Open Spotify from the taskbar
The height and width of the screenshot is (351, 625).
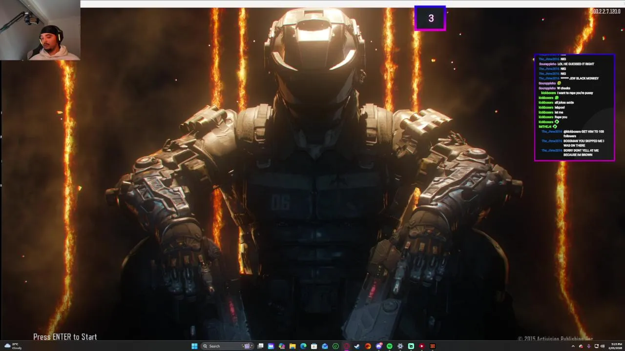tap(390, 346)
